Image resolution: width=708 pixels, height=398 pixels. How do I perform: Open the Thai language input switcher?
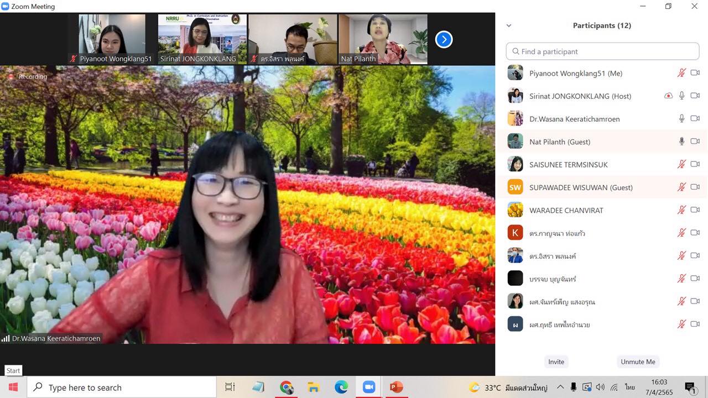click(630, 387)
